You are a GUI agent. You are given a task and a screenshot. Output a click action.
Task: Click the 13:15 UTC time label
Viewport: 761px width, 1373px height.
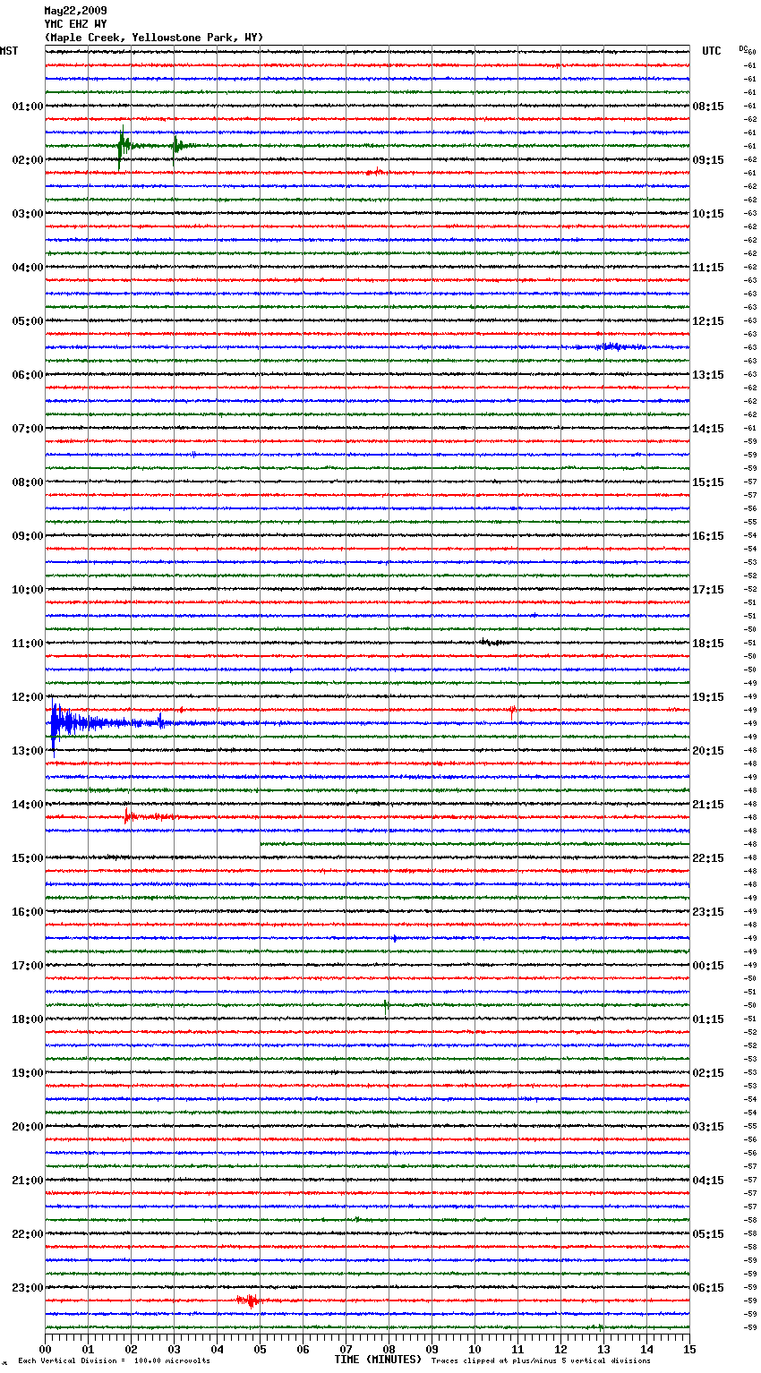tap(708, 375)
